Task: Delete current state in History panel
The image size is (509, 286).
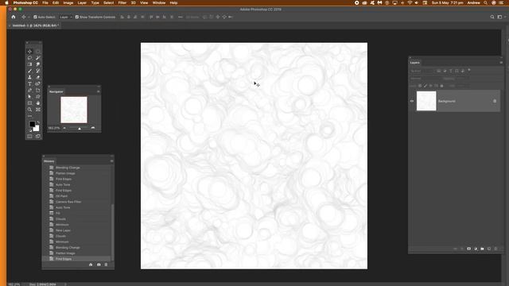Action: [106, 265]
